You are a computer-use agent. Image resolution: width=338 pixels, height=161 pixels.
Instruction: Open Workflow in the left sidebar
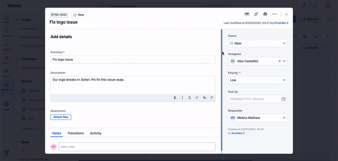6,87
